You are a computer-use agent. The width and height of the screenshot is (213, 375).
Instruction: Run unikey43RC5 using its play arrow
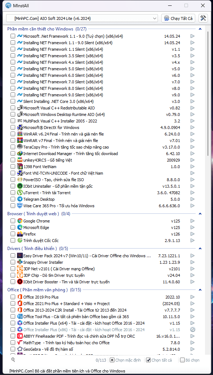click(192, 160)
